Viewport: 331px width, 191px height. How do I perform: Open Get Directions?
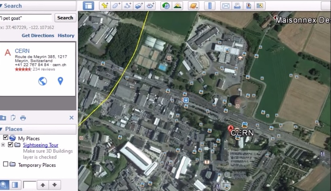coord(38,35)
